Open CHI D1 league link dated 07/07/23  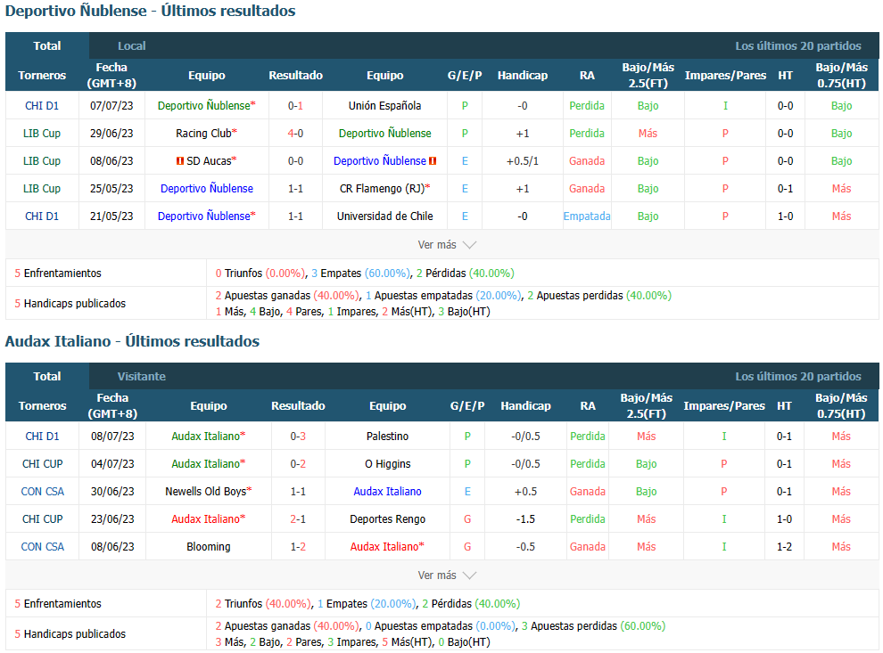click(42, 106)
